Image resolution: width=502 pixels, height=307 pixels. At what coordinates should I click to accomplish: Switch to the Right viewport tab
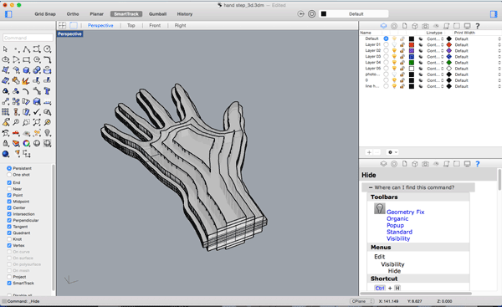(x=180, y=25)
